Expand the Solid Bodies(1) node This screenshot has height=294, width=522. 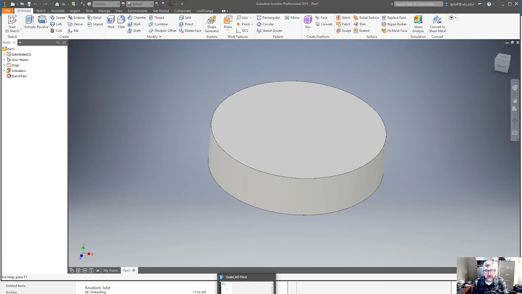tap(4, 54)
